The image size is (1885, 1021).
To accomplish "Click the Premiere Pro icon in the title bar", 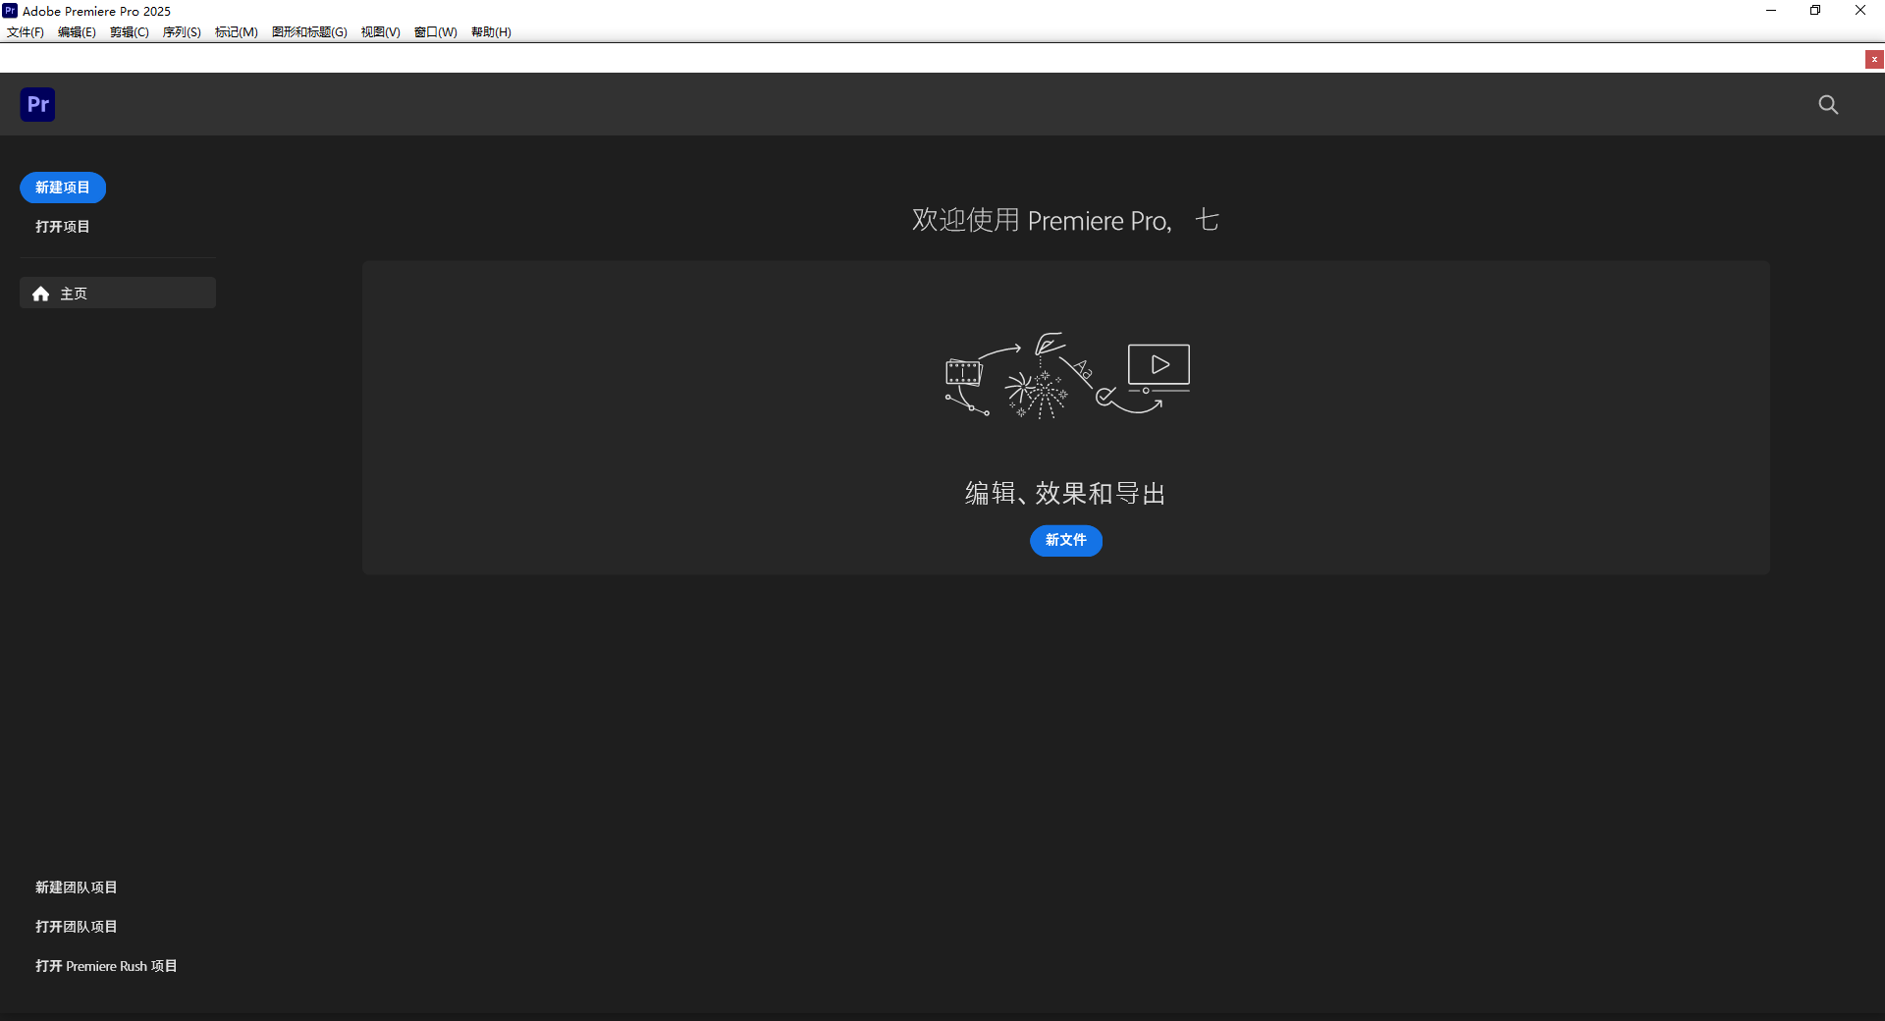I will tap(10, 11).
